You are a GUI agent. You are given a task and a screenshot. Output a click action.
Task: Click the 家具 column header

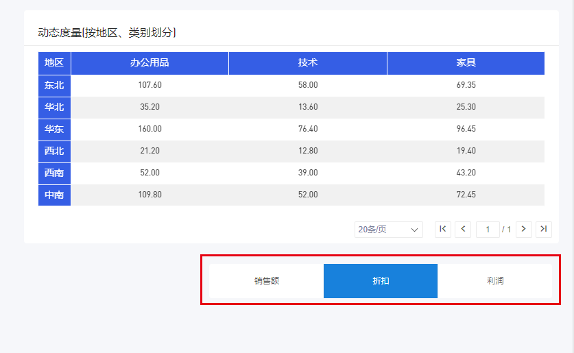point(466,63)
